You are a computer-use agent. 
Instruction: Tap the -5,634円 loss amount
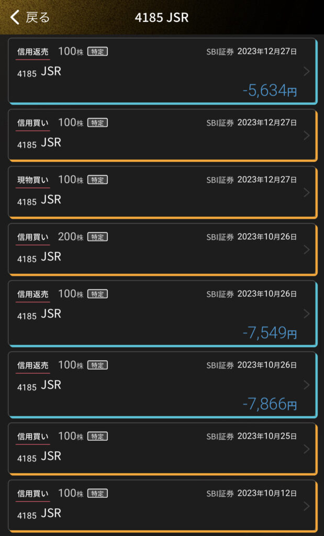(x=270, y=91)
